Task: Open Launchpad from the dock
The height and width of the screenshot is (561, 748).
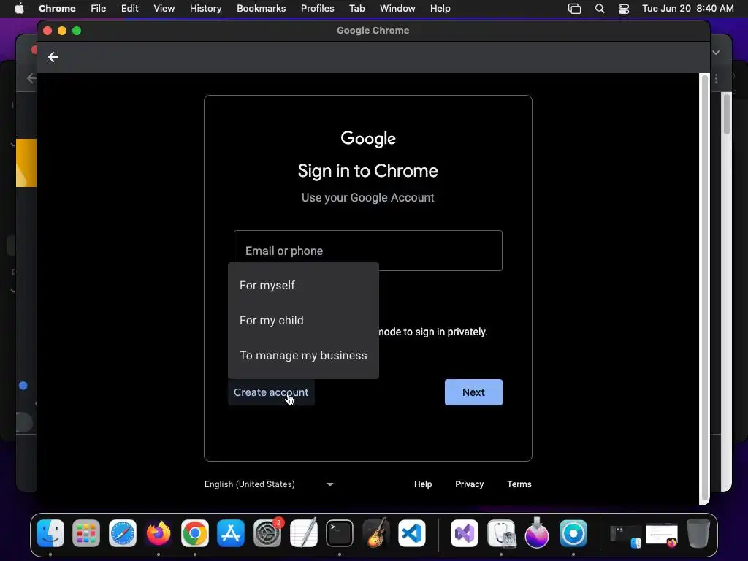Action: (86, 533)
